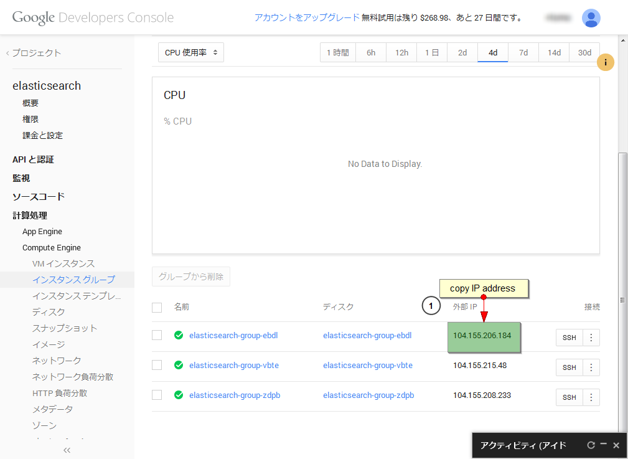Open インスタンス グループ in sidebar

[x=73, y=280]
